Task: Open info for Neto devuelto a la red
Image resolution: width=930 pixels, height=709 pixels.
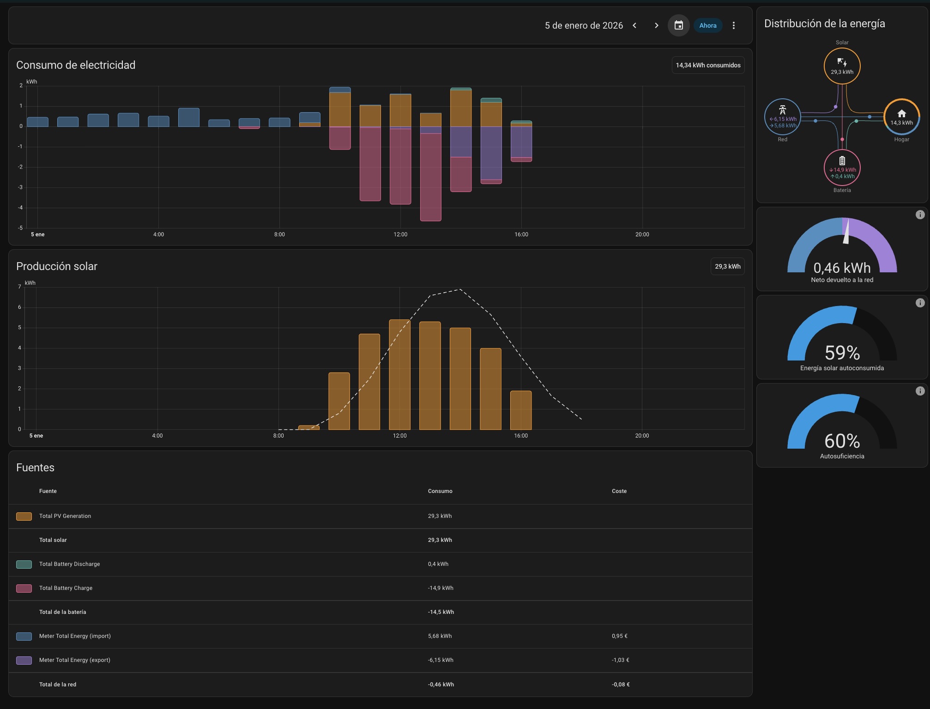Action: click(x=920, y=214)
